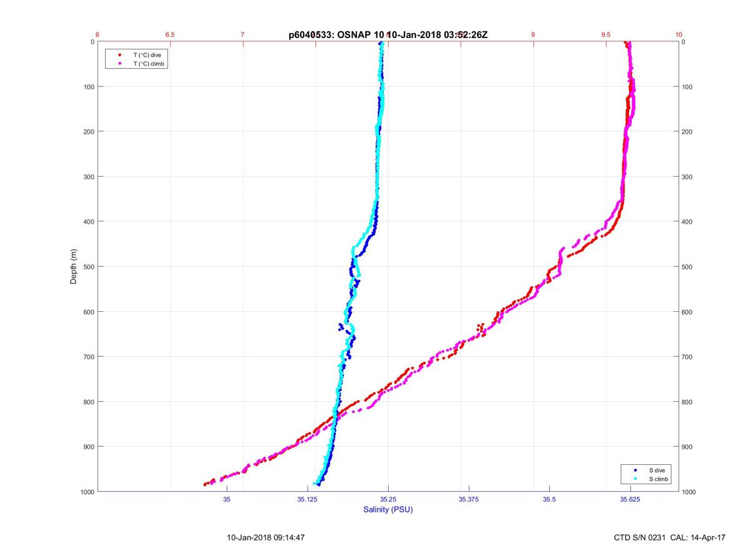Click the red 10 temperature tick label
The width and height of the screenshot is (750, 553).
click(x=679, y=35)
